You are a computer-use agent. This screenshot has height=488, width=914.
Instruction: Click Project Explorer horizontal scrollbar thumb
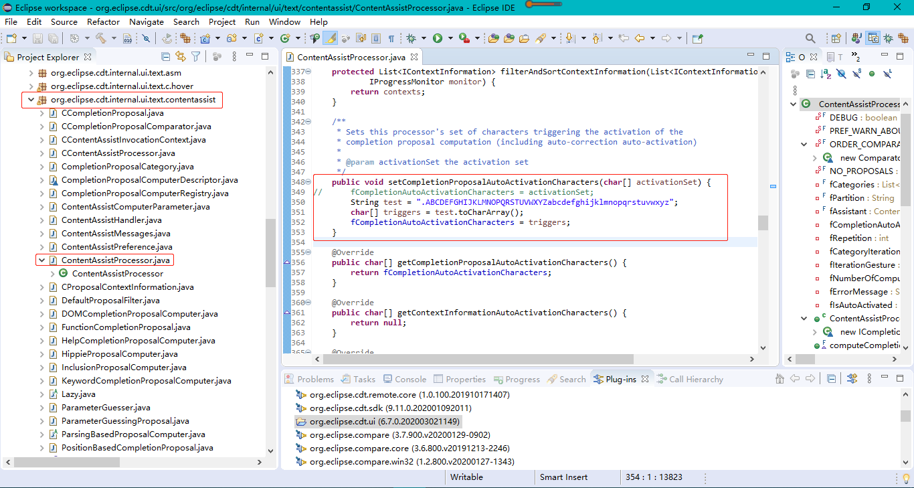pos(66,463)
